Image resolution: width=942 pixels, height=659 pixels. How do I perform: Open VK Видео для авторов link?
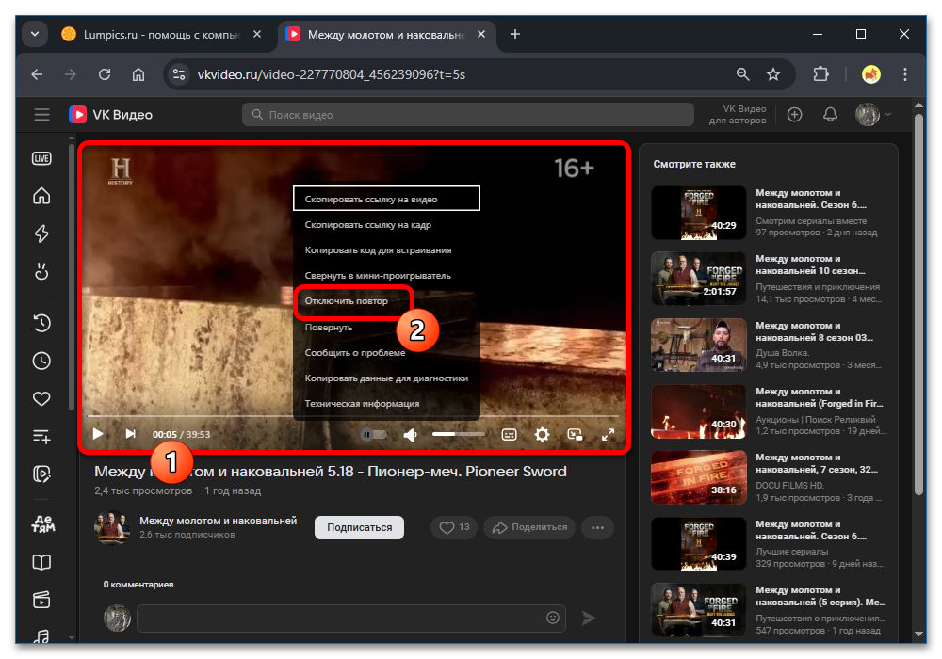pos(738,114)
